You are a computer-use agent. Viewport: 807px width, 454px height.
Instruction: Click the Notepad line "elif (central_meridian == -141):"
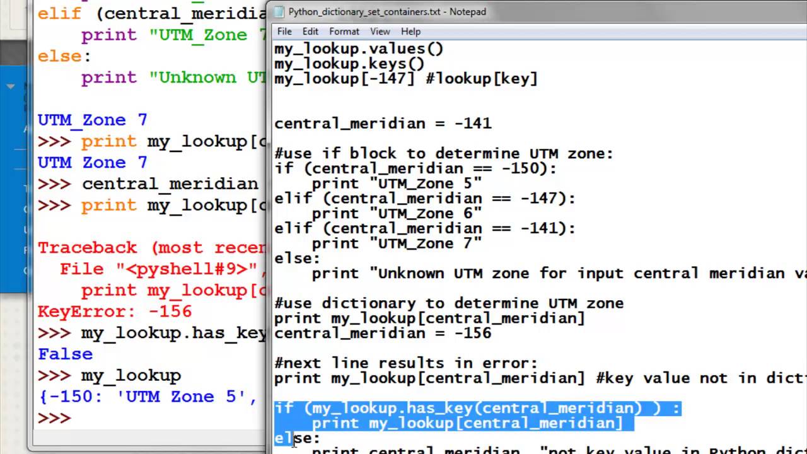(425, 228)
